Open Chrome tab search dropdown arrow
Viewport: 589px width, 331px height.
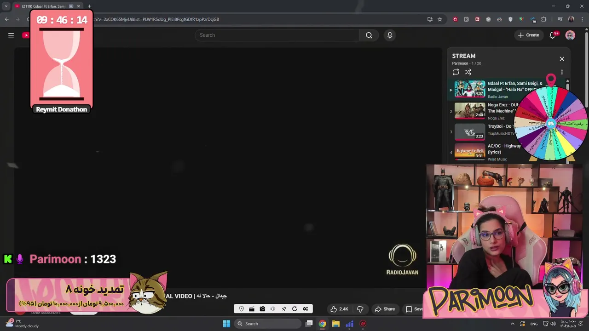click(x=6, y=6)
